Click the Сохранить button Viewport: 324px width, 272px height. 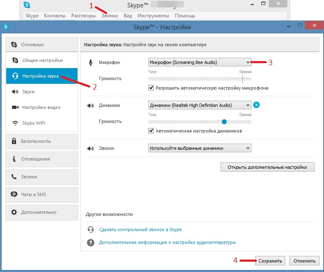coord(270,261)
